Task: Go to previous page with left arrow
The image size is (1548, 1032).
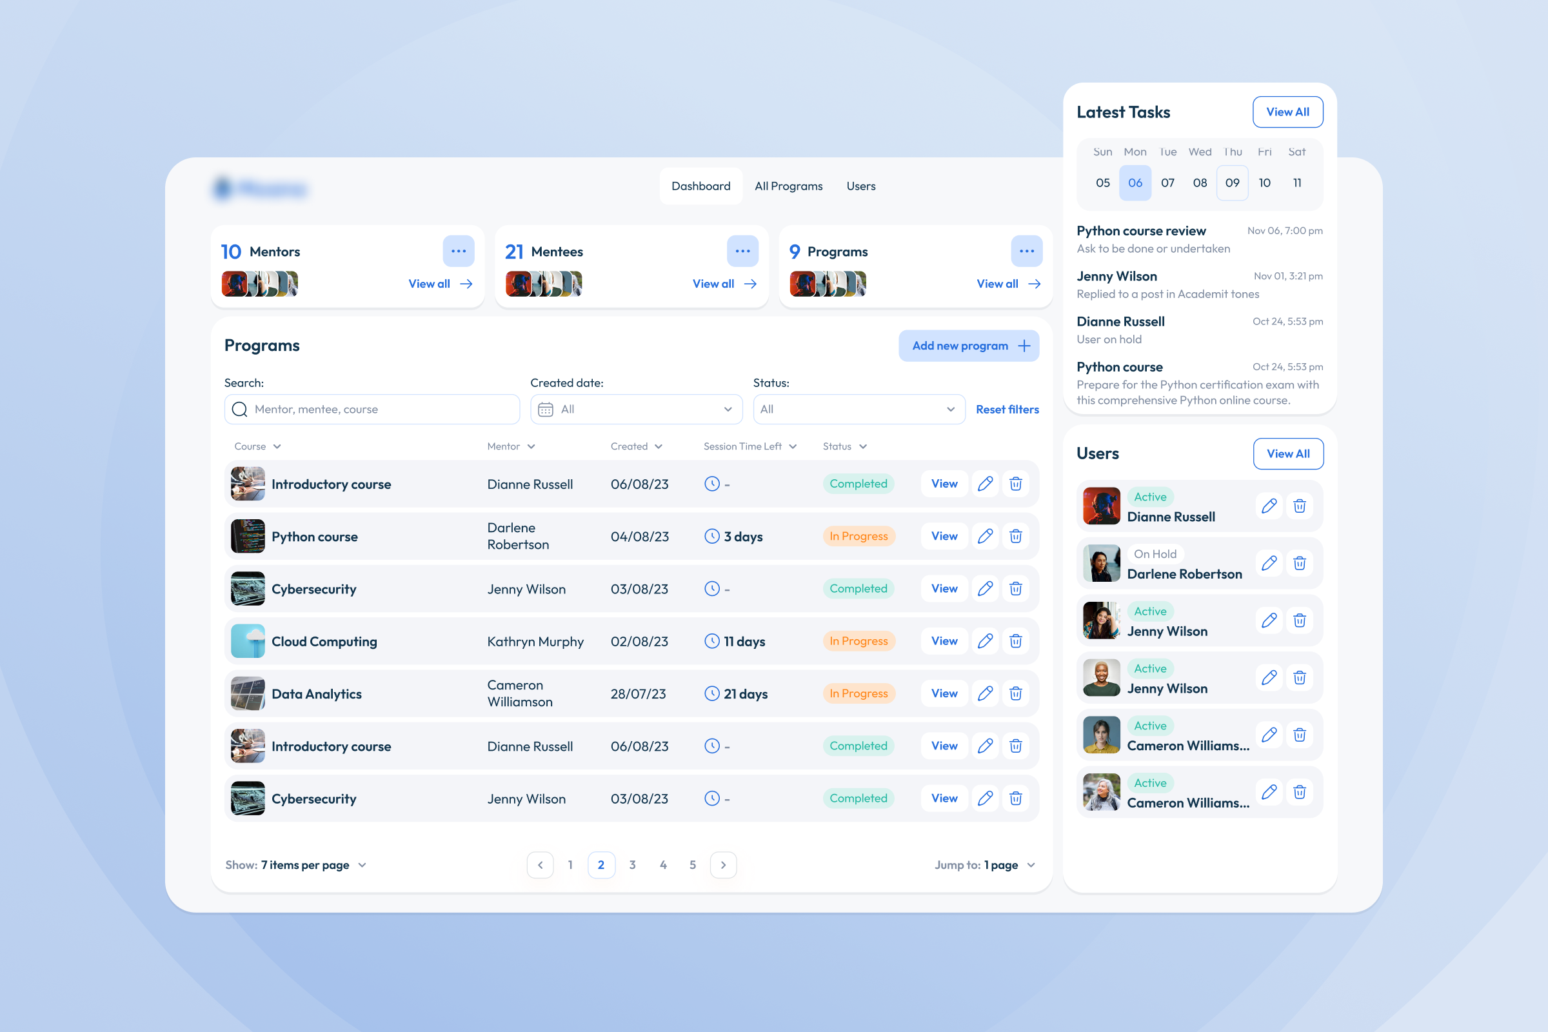Action: pyautogui.click(x=540, y=865)
